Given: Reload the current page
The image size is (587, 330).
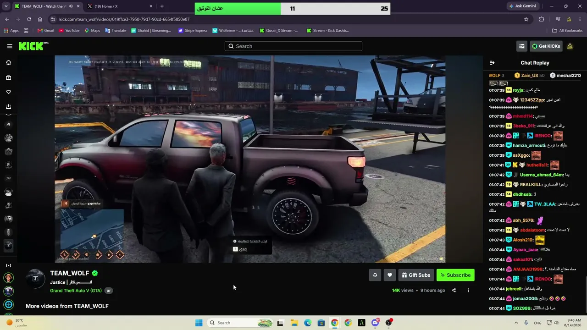Looking at the screenshot, I should tap(29, 19).
